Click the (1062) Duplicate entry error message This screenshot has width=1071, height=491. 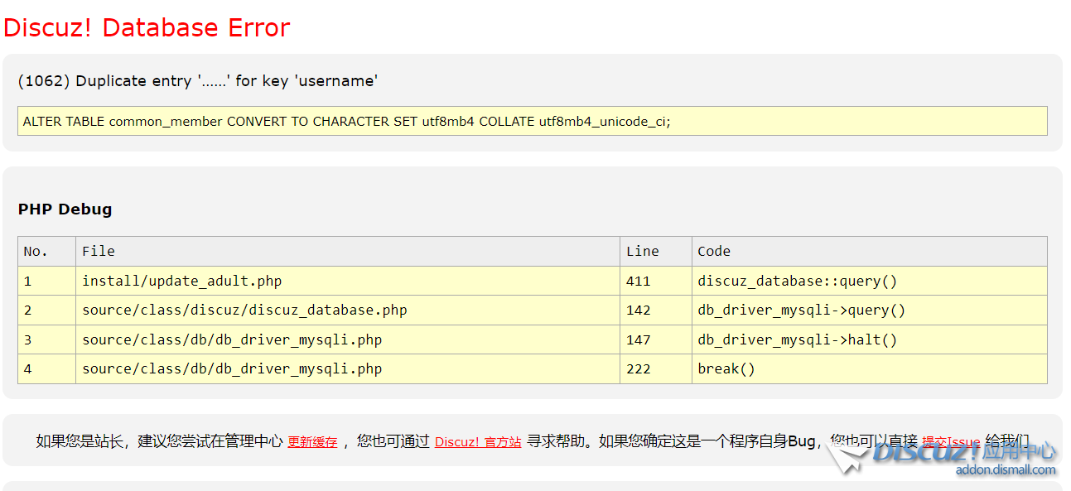(198, 81)
